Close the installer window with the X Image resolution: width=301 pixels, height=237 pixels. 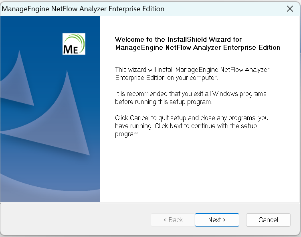[290, 9]
